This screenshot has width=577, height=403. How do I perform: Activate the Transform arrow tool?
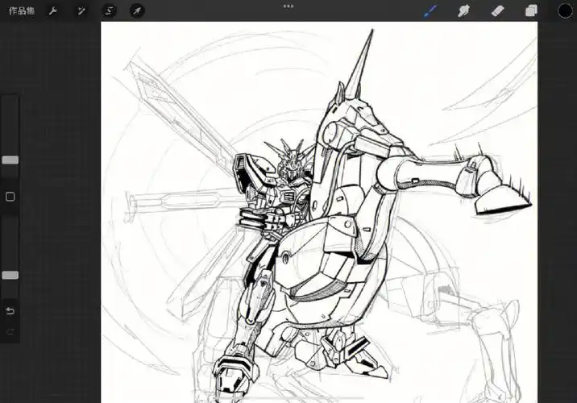tap(137, 11)
